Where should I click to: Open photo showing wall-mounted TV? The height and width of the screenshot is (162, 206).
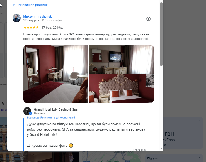tap(121, 59)
